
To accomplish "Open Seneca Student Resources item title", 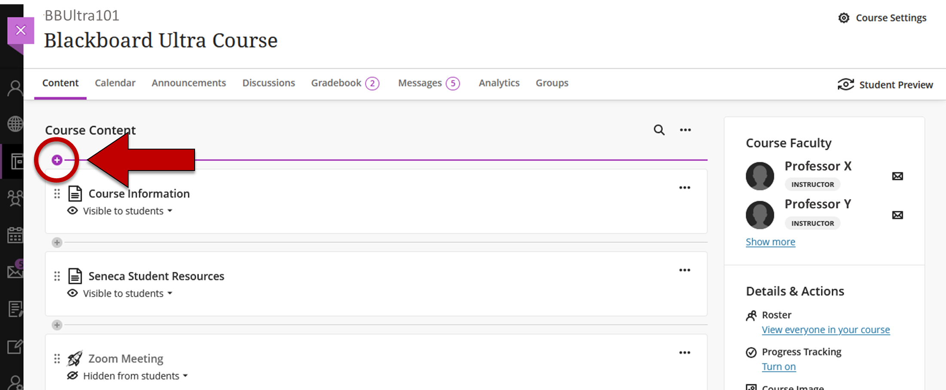I will coord(156,276).
